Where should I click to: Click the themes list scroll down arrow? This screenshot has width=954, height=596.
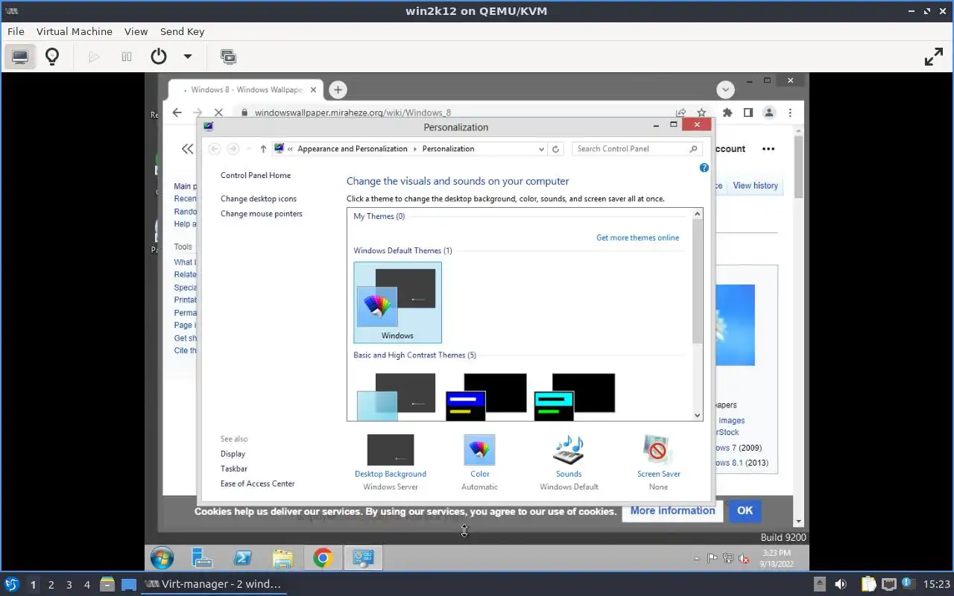point(698,416)
